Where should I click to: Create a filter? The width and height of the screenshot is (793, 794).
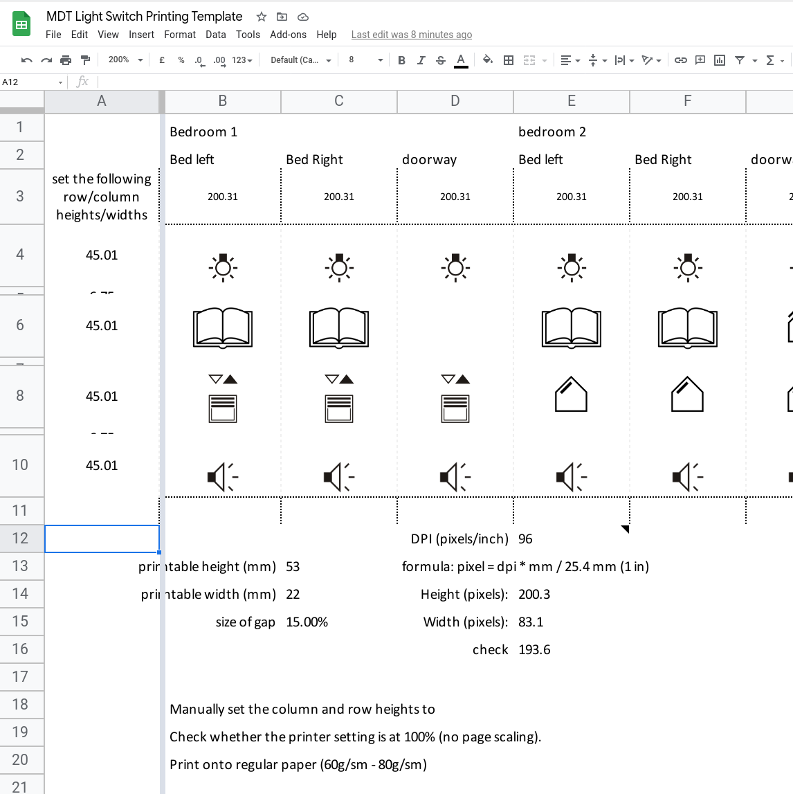pyautogui.click(x=738, y=60)
